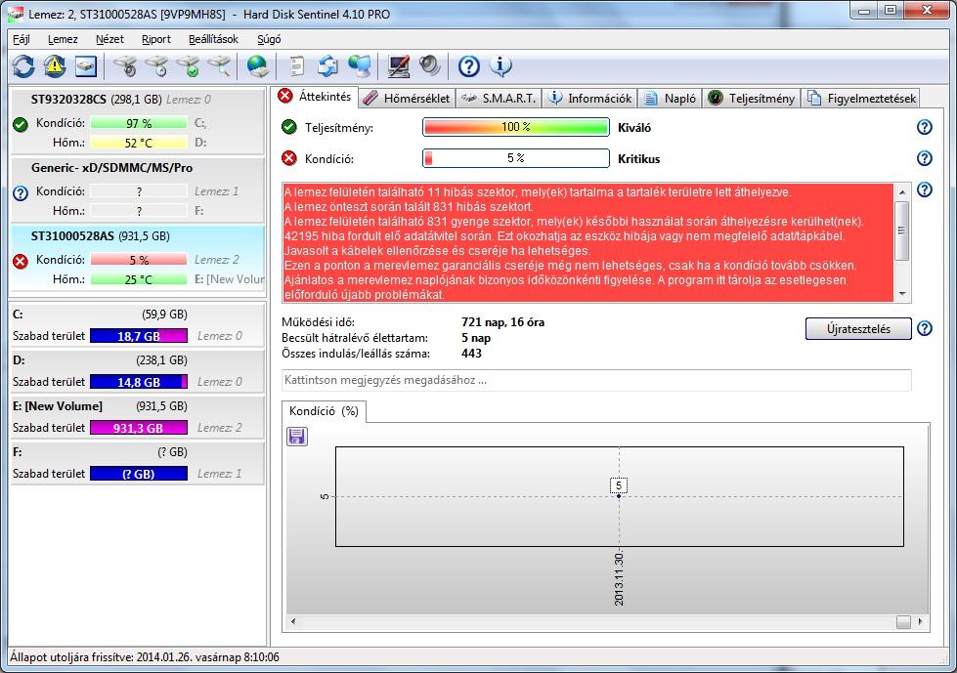This screenshot has height=673, width=957.
Task: Click the chart horizontal scroll left arrow
Action: tap(293, 622)
